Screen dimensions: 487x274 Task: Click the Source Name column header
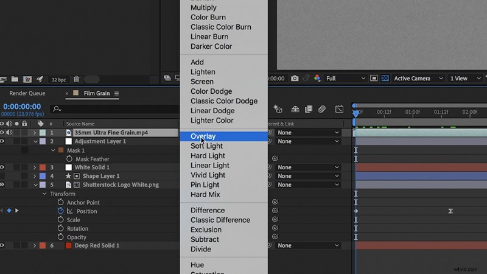[x=80, y=124]
